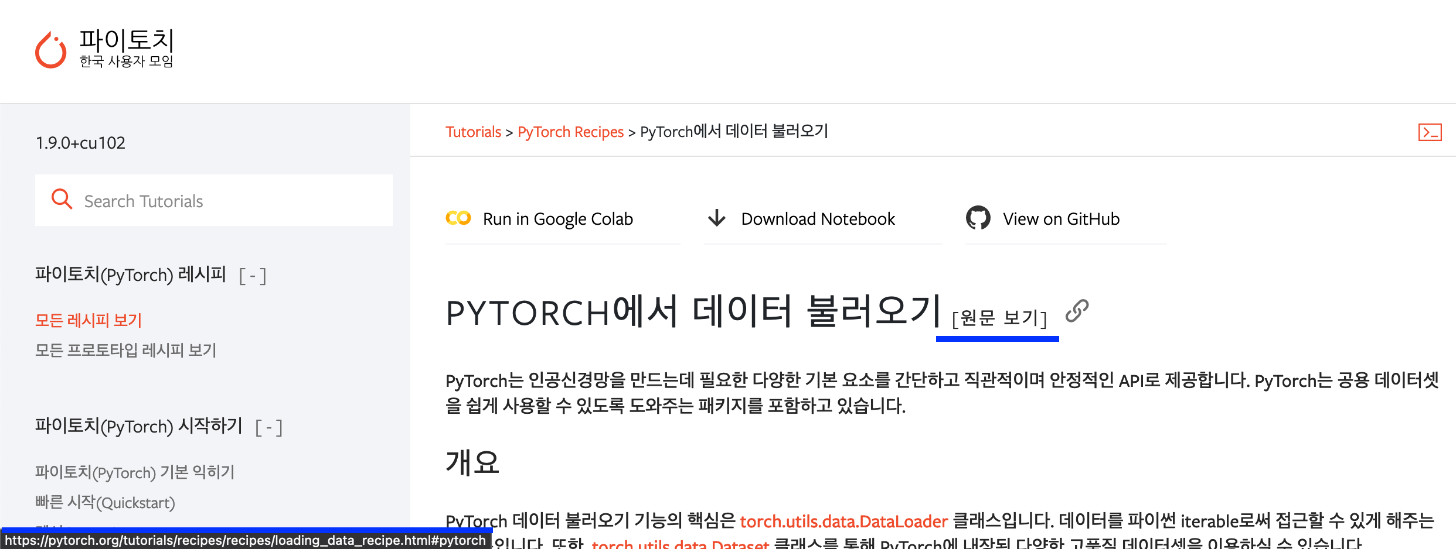Click Run in Google Colab
Screen dimensions: 1456x549
557,218
